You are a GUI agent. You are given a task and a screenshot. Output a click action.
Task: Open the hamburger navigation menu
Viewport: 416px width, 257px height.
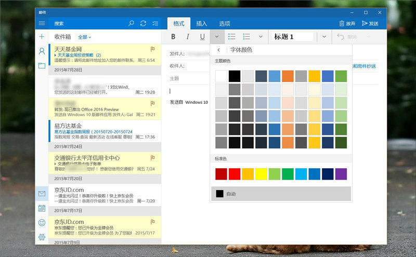(x=42, y=23)
